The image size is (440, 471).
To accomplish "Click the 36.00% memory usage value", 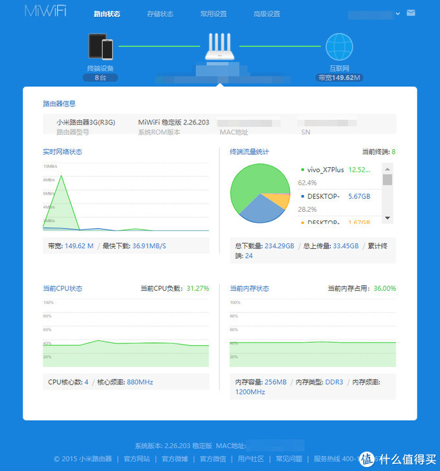I will pyautogui.click(x=385, y=288).
